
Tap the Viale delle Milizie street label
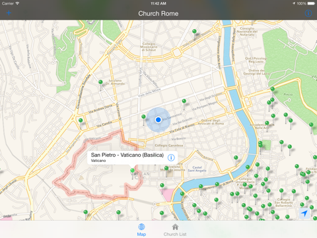[149, 93]
